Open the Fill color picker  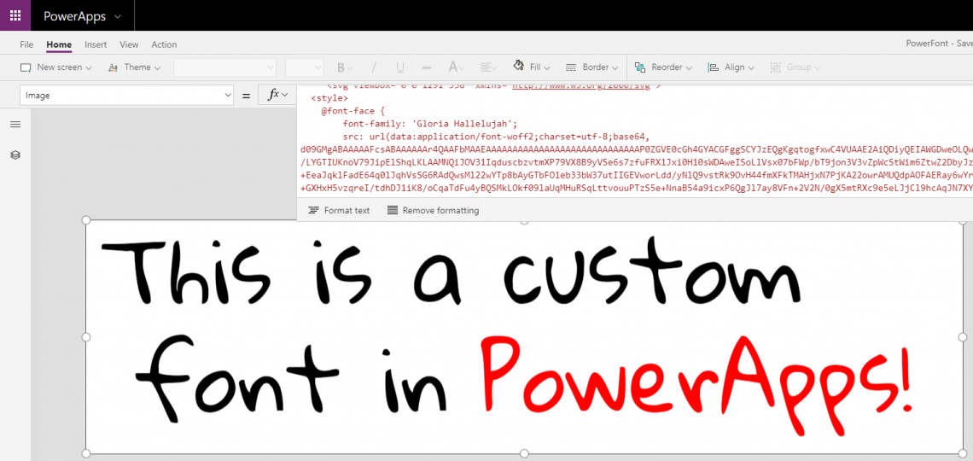[x=532, y=67]
